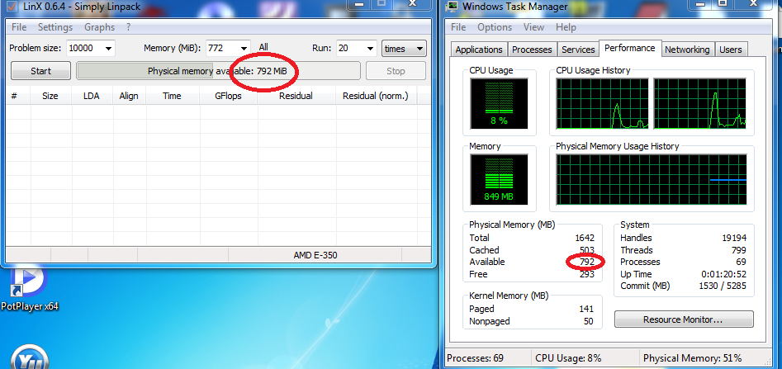Open the LinX Settings menu
This screenshot has width=782, height=369.
pyautogui.click(x=55, y=27)
